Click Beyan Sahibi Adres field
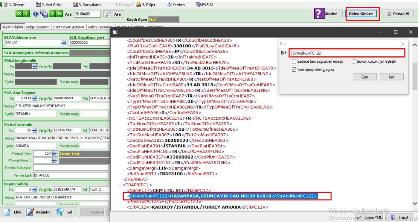This screenshot has width=418, height=222. 62,197
